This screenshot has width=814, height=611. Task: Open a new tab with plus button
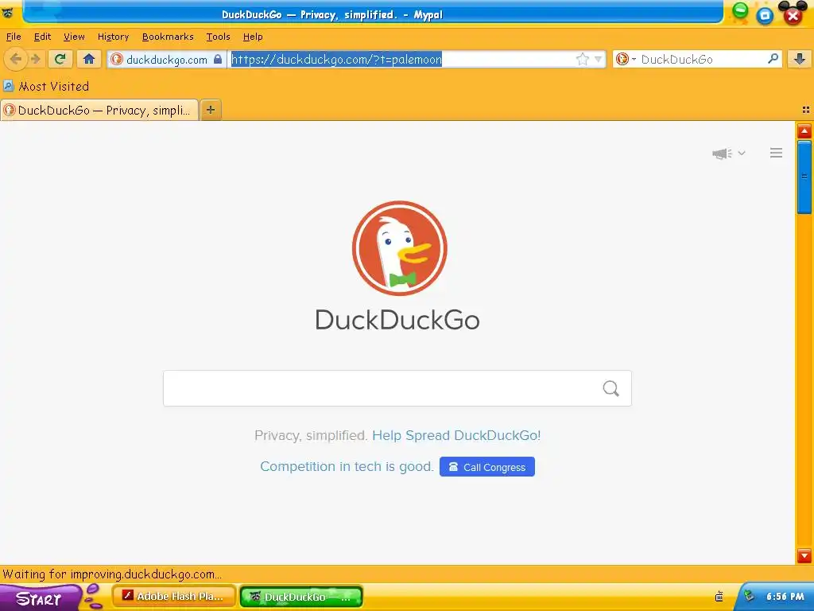pyautogui.click(x=210, y=110)
